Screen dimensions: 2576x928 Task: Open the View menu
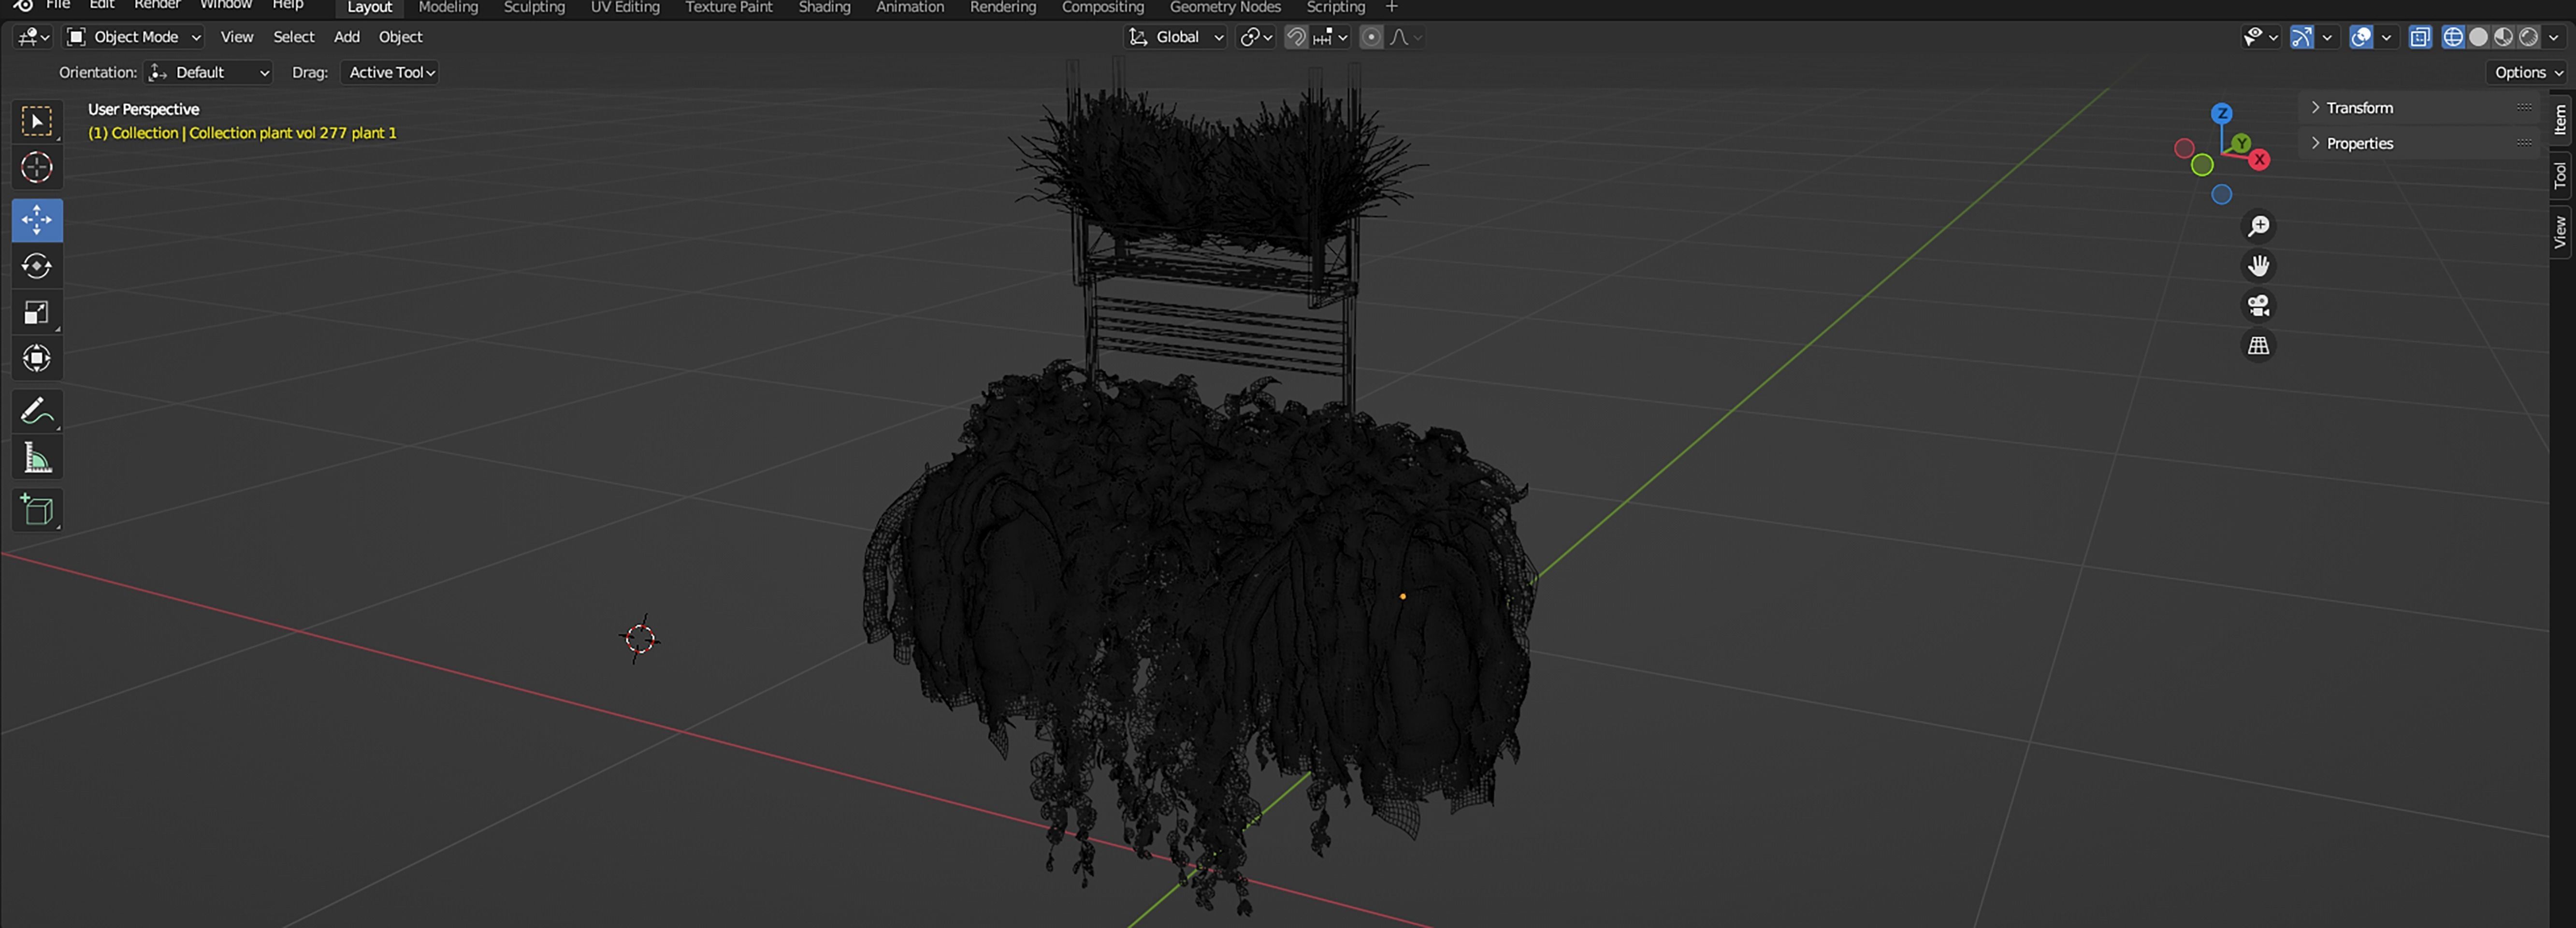[x=237, y=37]
